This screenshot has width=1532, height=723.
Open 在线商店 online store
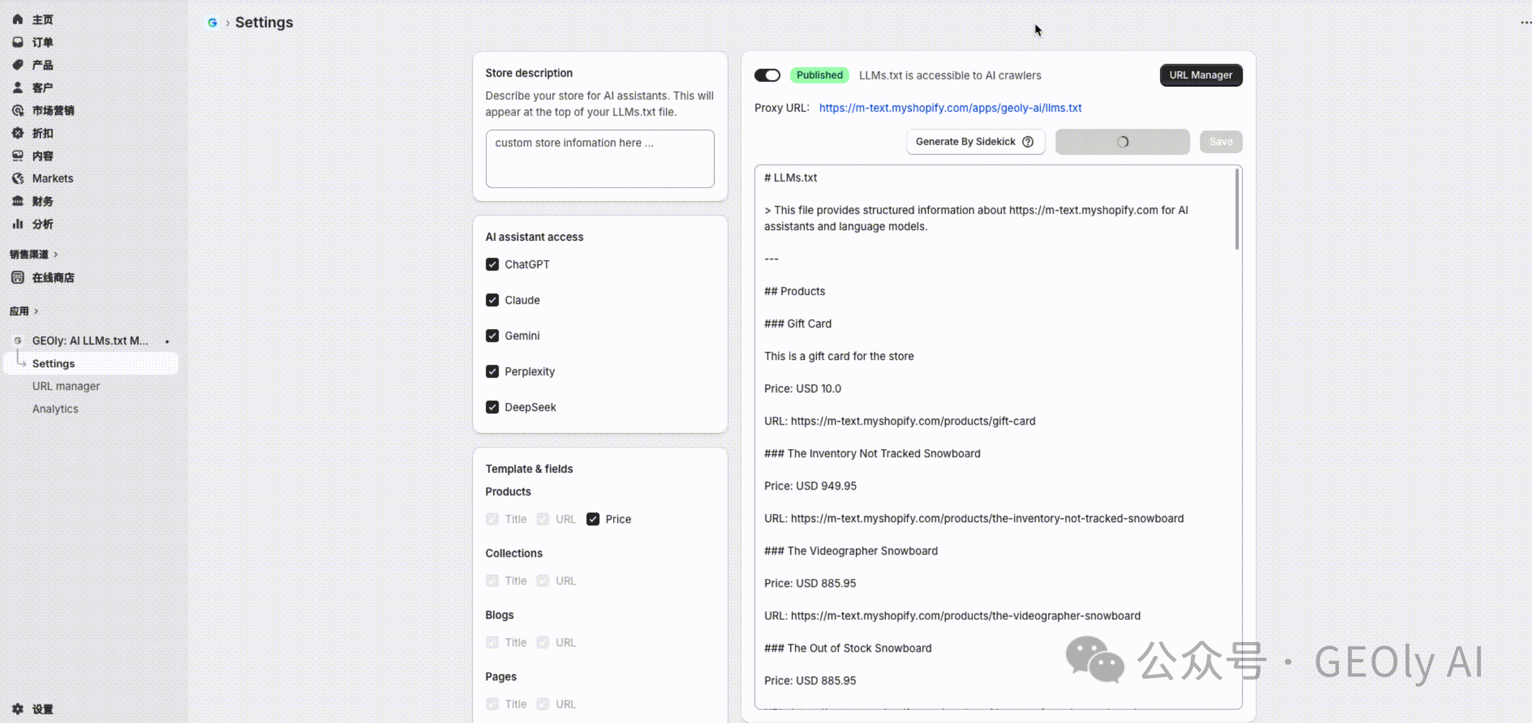pos(53,278)
